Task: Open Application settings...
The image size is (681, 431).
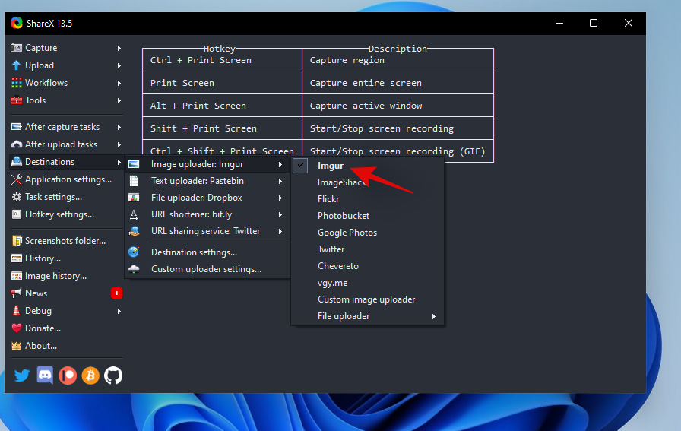Action: pyautogui.click(x=66, y=179)
